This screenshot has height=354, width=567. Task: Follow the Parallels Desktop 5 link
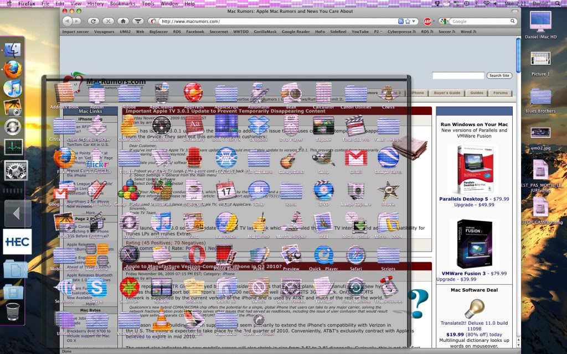pos(463,199)
